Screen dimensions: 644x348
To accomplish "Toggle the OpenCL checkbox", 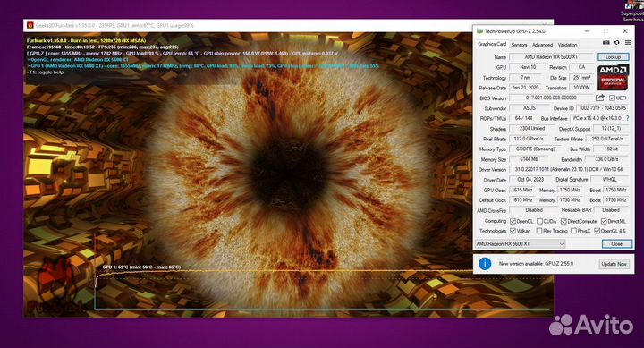I will pos(513,221).
